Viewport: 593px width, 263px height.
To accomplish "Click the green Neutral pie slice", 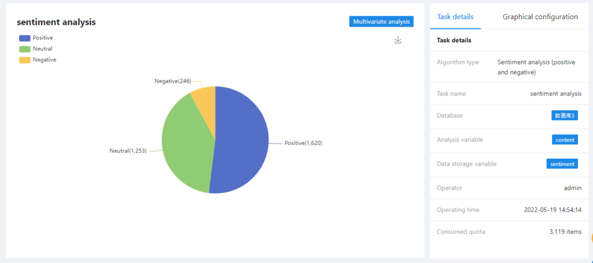I will pos(185,145).
